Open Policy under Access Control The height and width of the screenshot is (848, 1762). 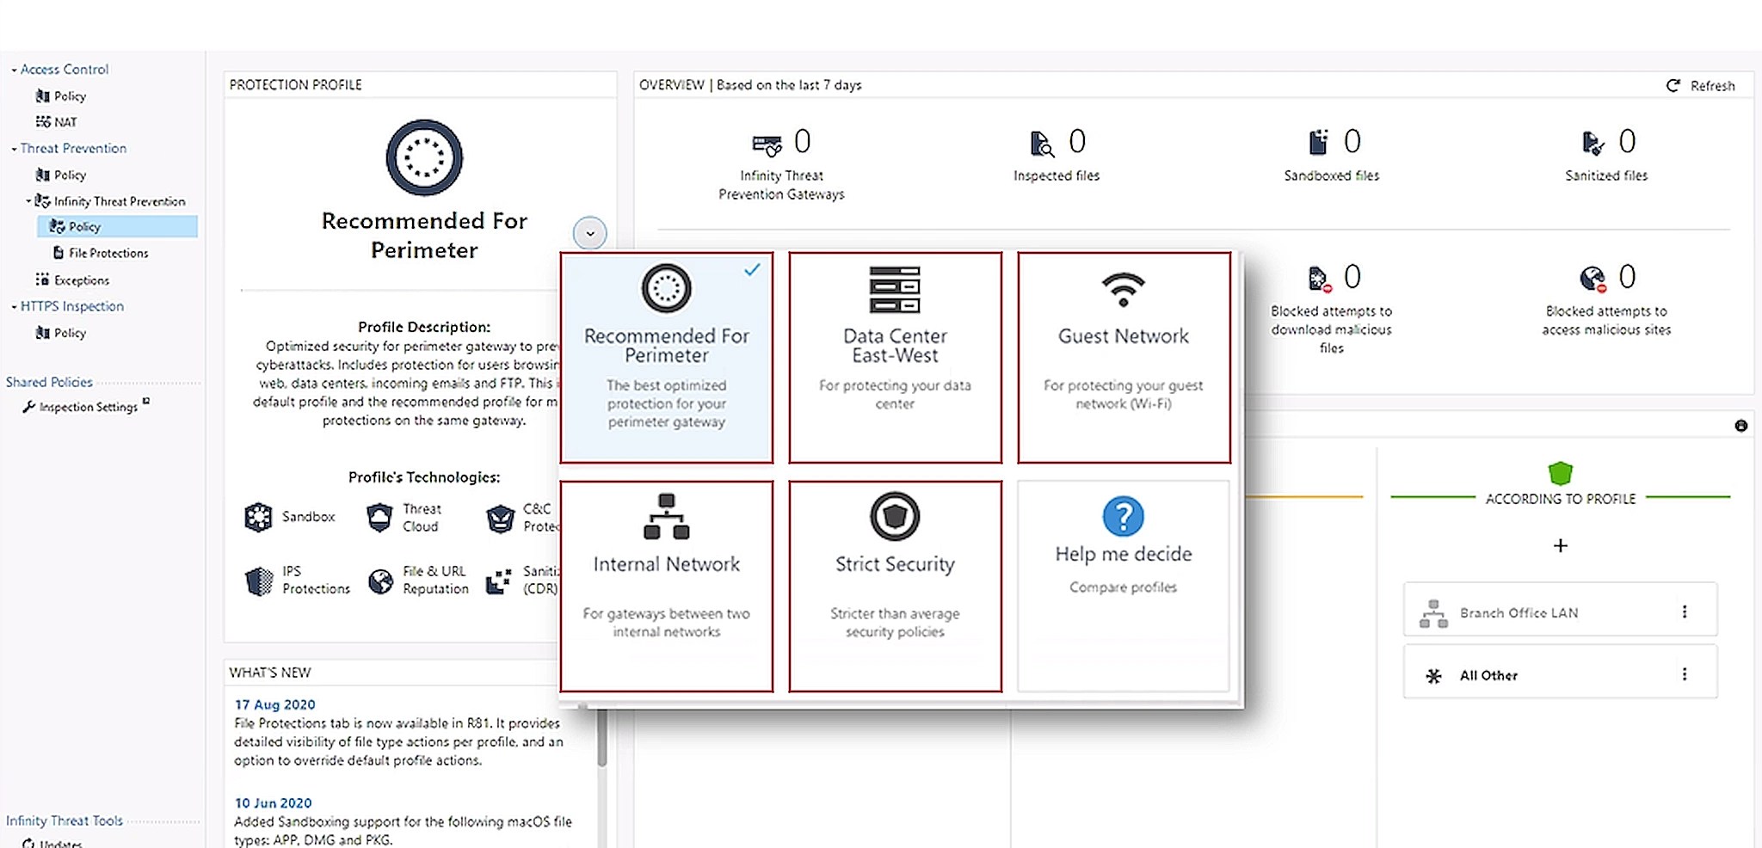pyautogui.click(x=61, y=96)
